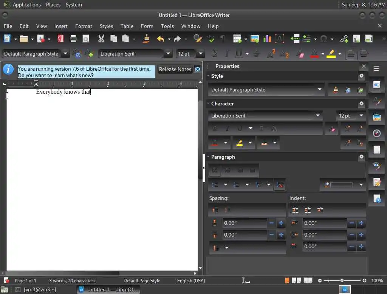The image size is (387, 294).
Task: Open sidebar 12 pt size dropdown
Action: pos(361,116)
